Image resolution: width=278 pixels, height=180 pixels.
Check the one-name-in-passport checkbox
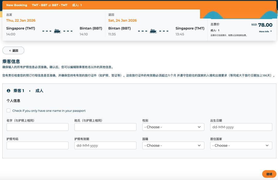(8, 111)
